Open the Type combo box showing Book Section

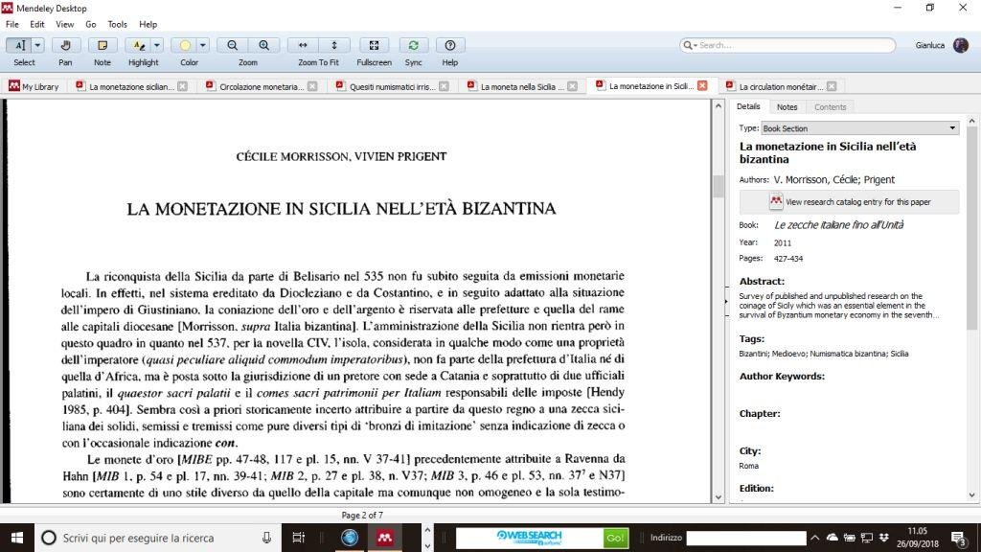point(859,128)
